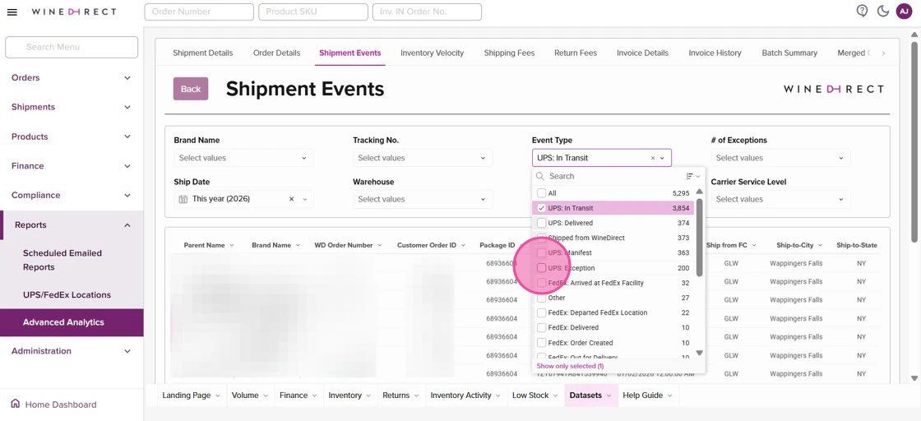Open Ship-to-City column chevron

point(820,245)
